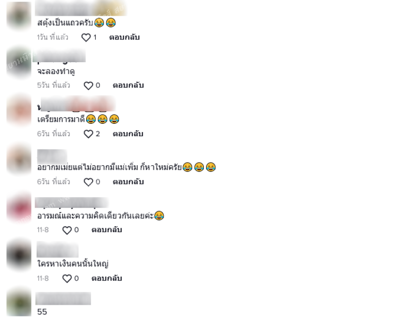Like the "เตรียมการมาดี" comment heart
This screenshot has width=394, height=321.
coord(88,134)
